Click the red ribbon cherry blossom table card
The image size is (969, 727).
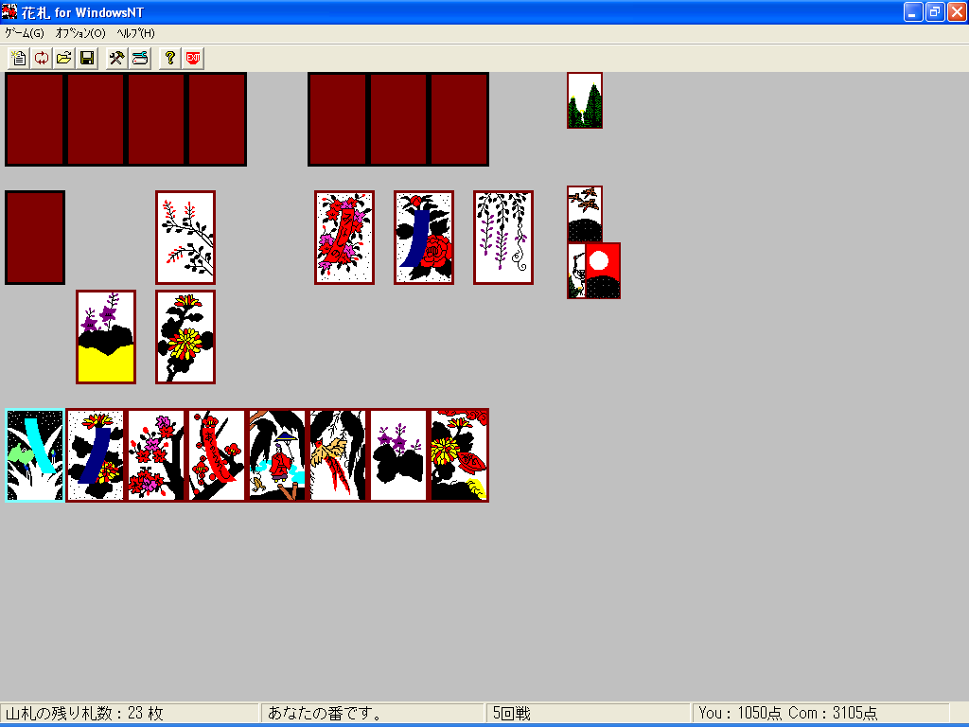(x=344, y=238)
